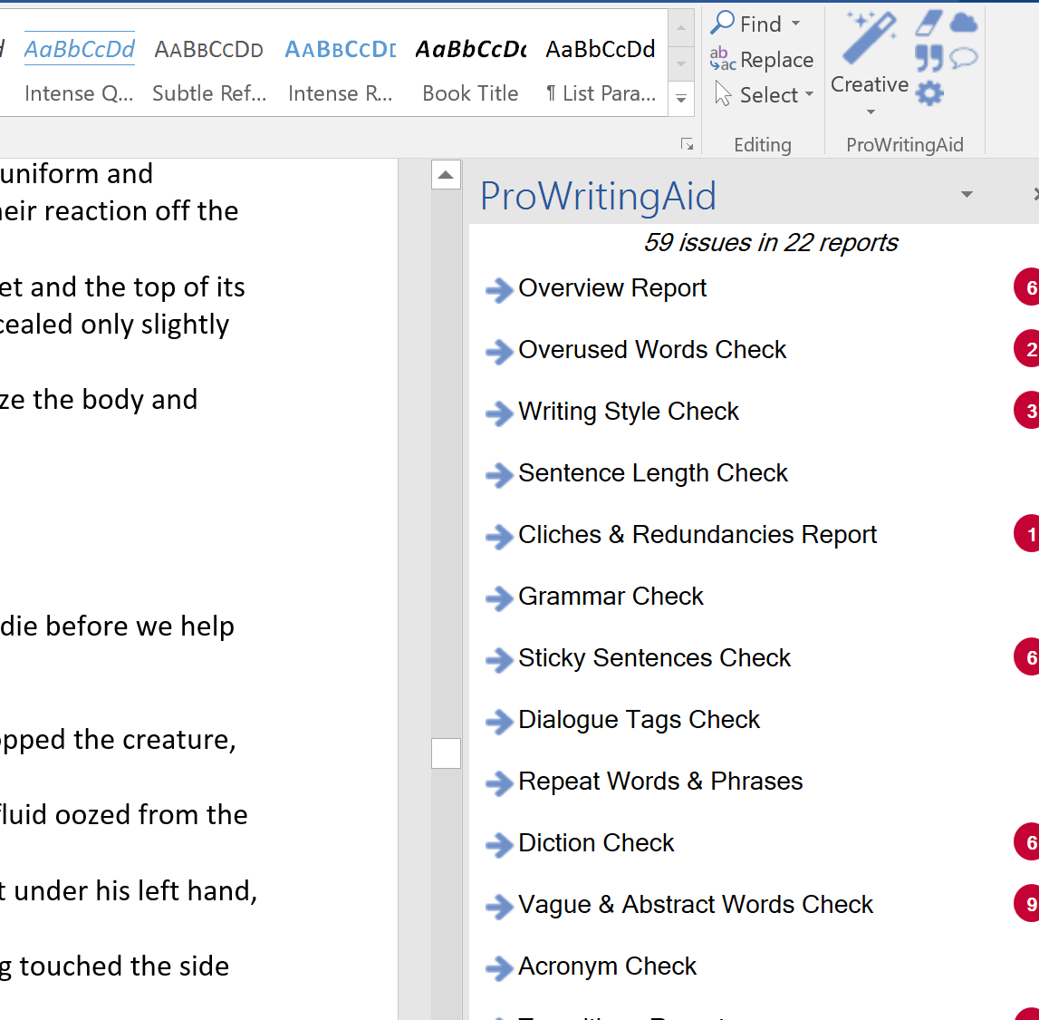
Task: Open the Overused Words Check
Action: pyautogui.click(x=652, y=349)
